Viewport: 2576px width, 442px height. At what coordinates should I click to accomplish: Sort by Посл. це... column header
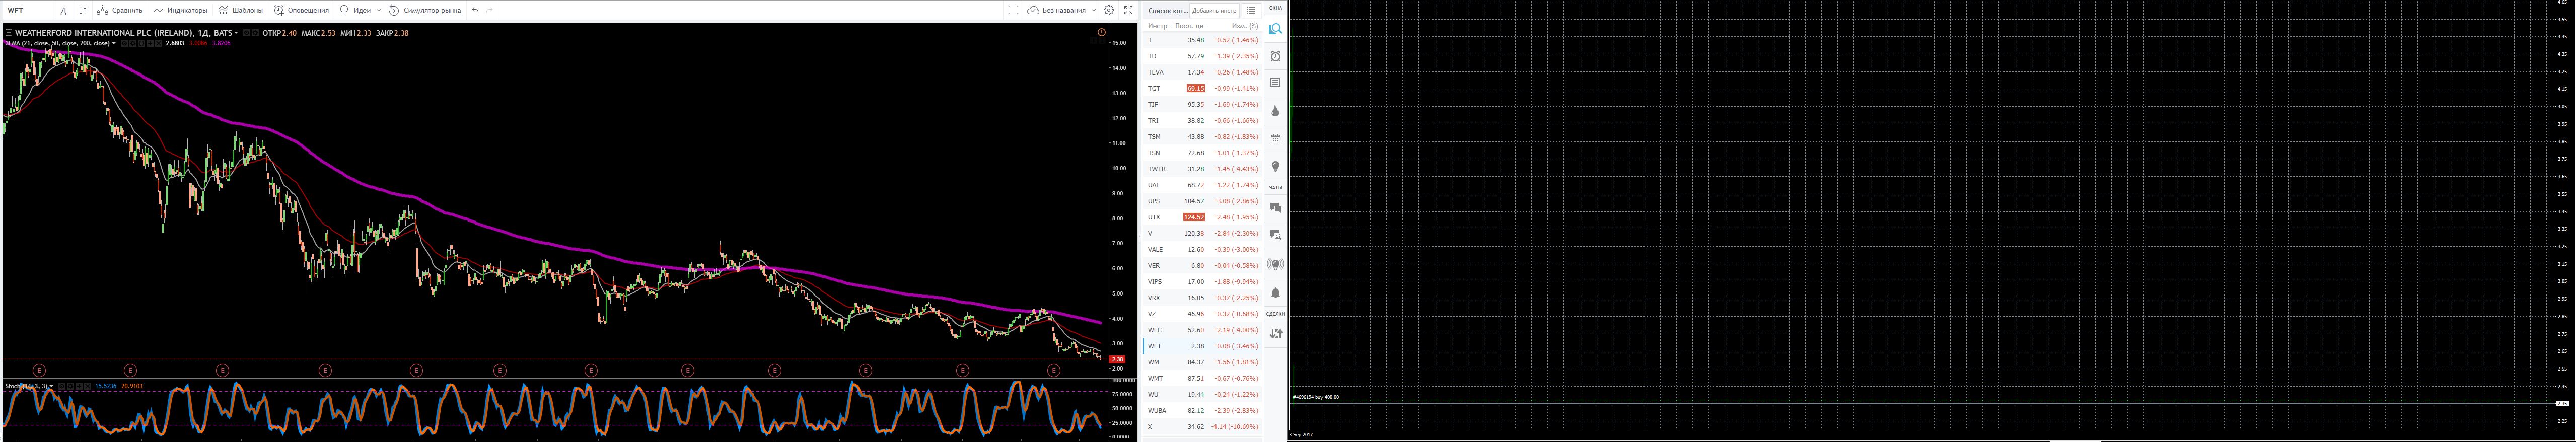(x=1191, y=26)
